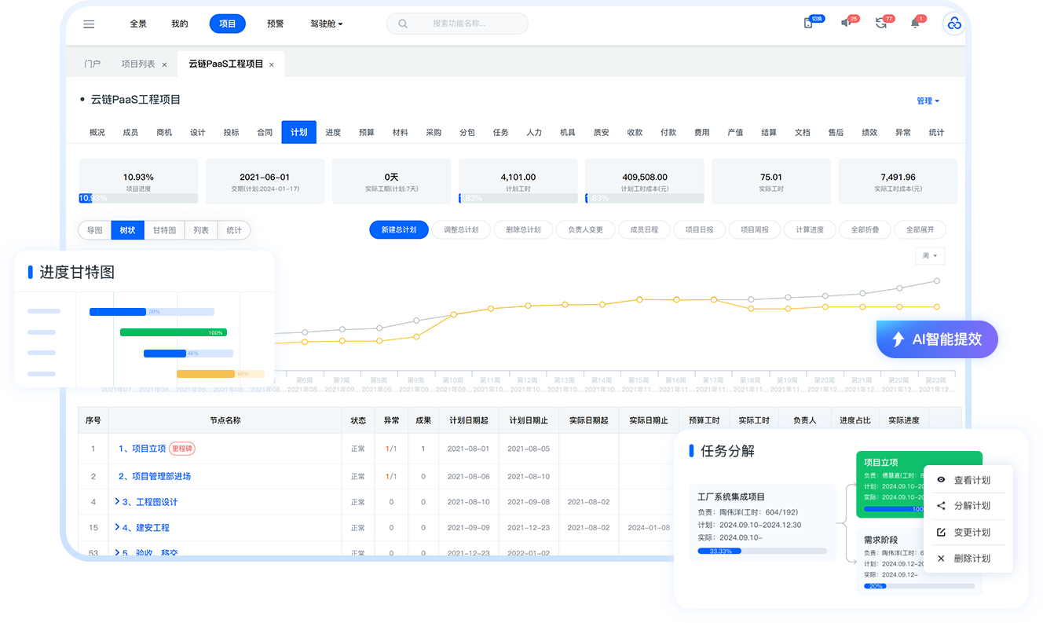Screen dimensions: 1043x623
Task: Click the 搜索功能名称 search field
Action: (457, 24)
